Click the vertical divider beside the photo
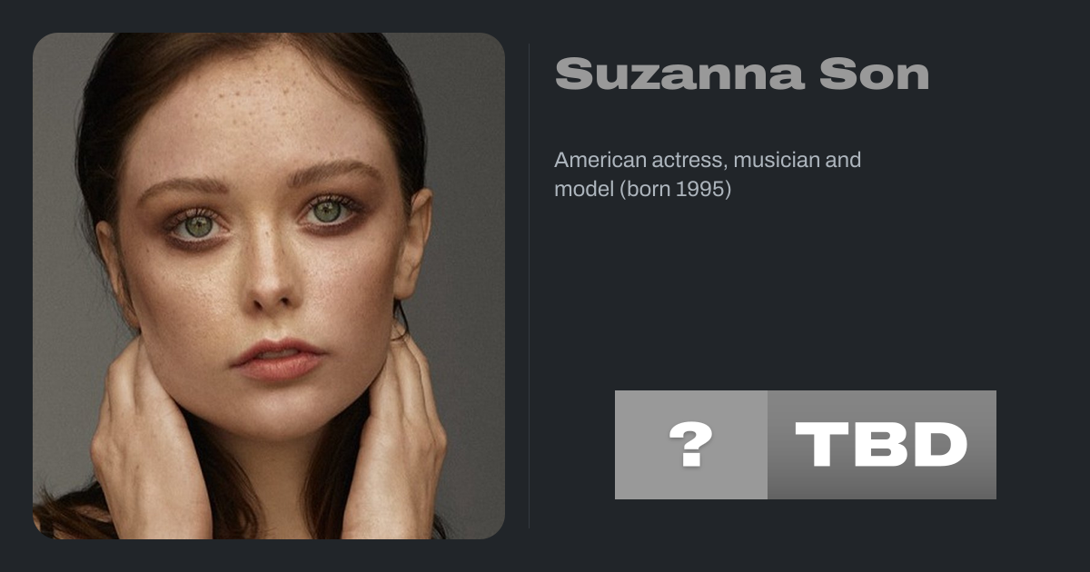 (x=530, y=285)
